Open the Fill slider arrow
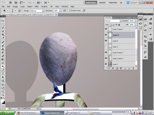Viewport: 154px width, 115px height. point(136,25)
